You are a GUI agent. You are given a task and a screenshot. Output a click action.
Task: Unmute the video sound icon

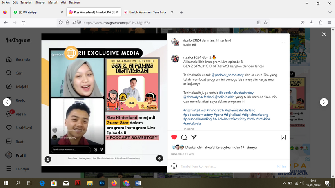159,158
